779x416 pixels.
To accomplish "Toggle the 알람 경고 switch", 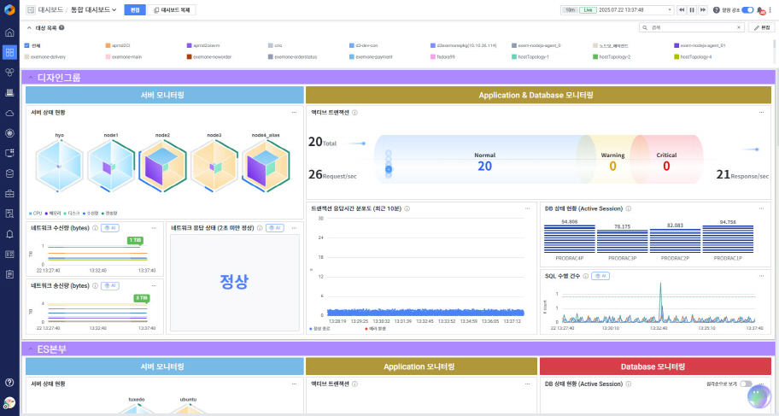I will [x=747, y=10].
